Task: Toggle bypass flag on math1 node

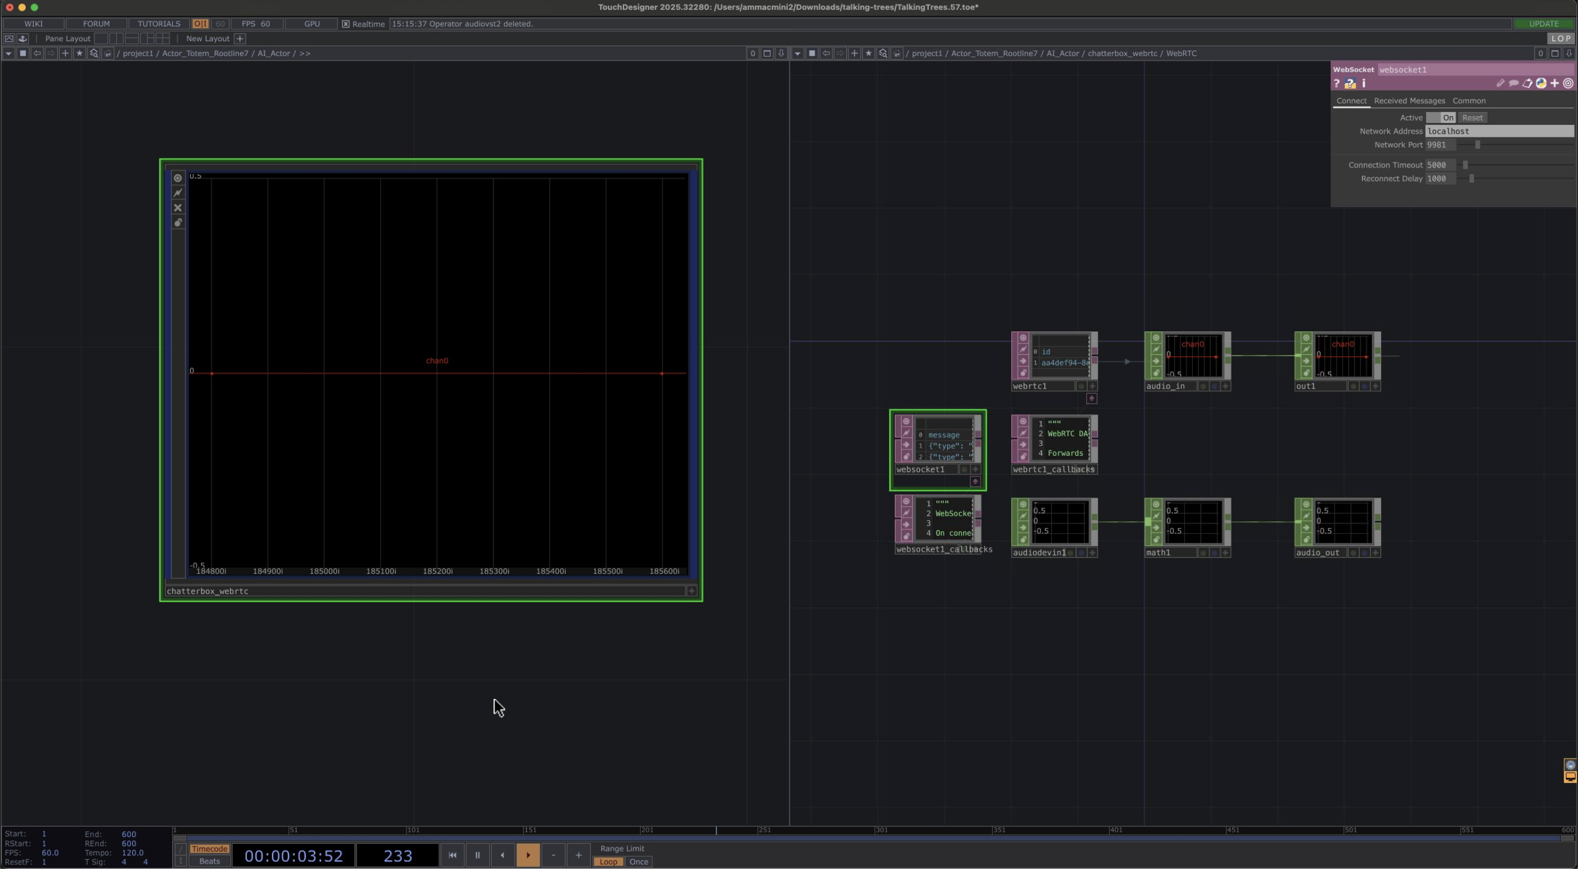Action: tap(1155, 528)
